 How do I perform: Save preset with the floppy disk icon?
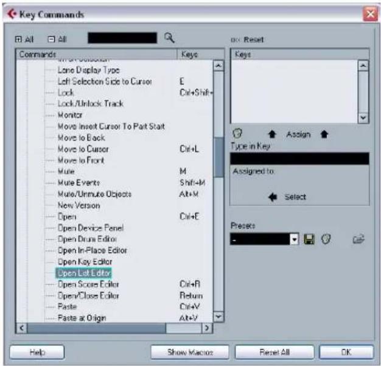(x=309, y=239)
